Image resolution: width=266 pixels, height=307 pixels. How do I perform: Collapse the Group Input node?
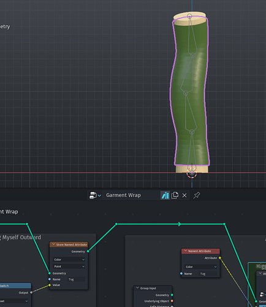click(x=137, y=288)
